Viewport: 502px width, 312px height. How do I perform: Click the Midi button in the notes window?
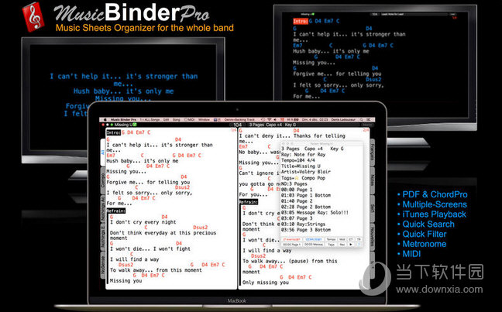342,239
